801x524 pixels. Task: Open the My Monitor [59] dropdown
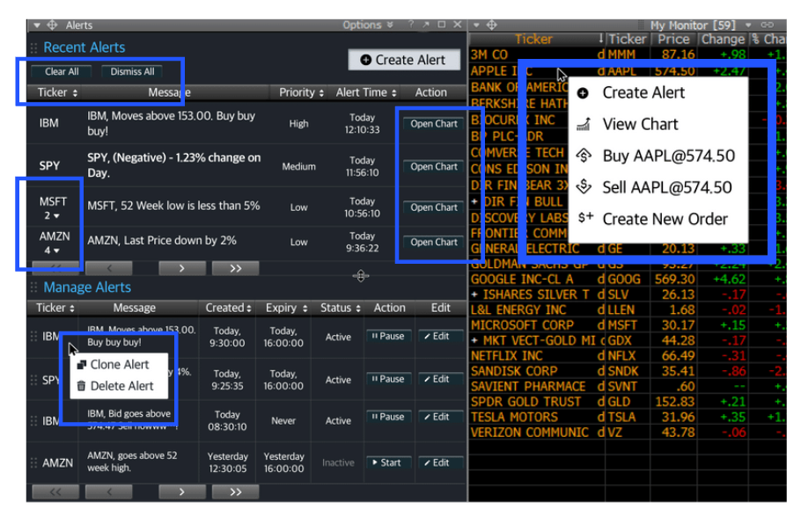click(748, 25)
